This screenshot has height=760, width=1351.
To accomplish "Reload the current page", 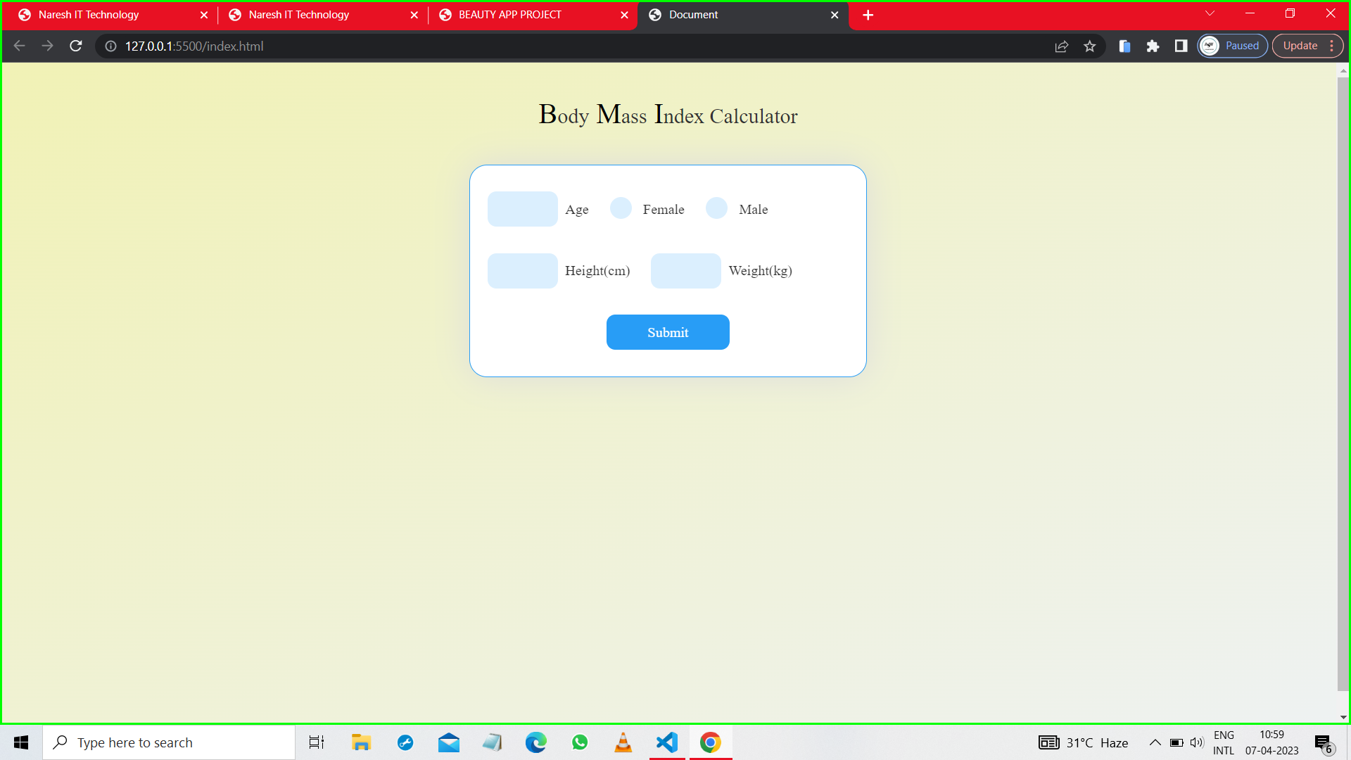I will click(x=76, y=46).
